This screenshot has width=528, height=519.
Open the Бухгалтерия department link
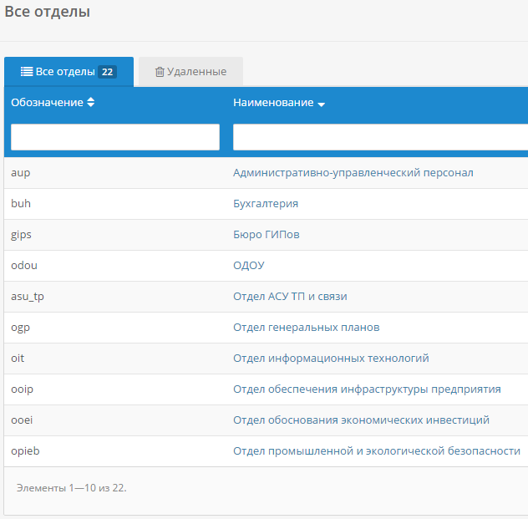pyautogui.click(x=266, y=204)
